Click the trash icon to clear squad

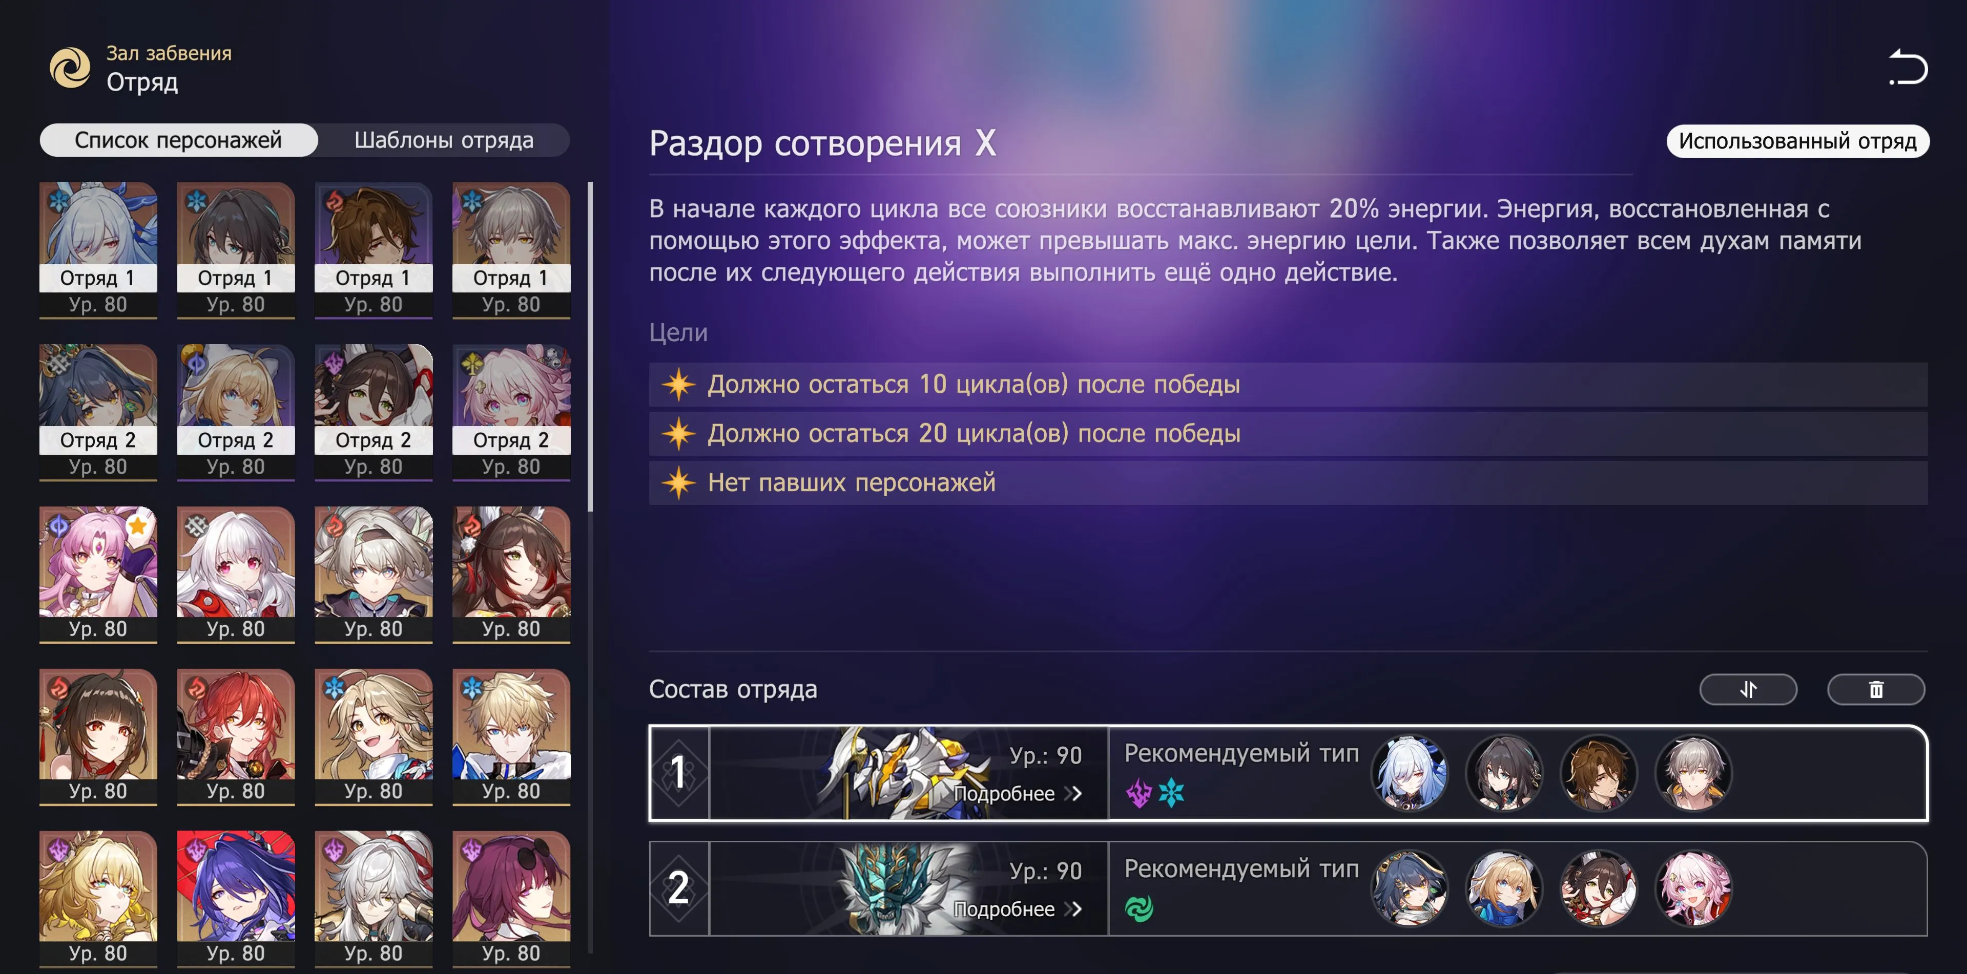[1876, 689]
